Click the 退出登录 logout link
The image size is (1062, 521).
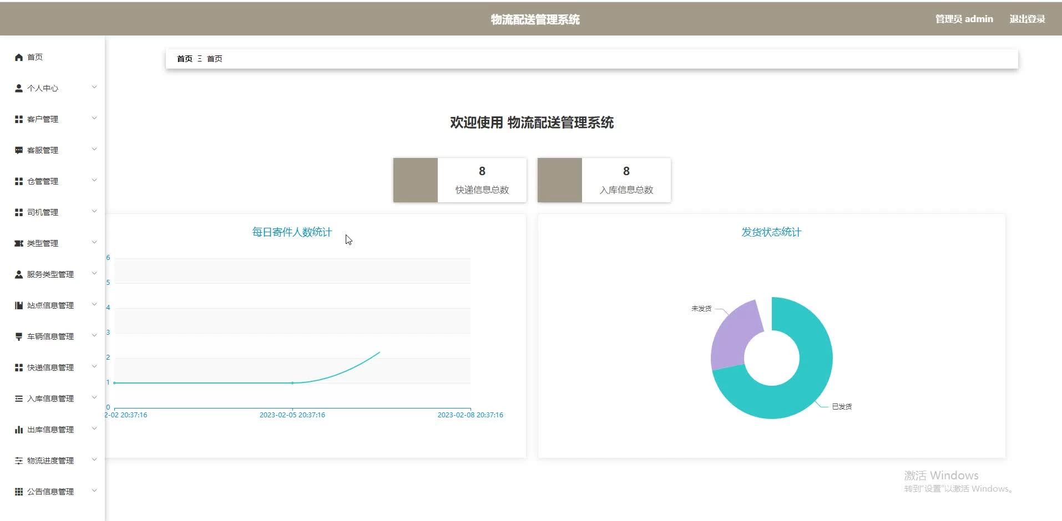click(1026, 19)
